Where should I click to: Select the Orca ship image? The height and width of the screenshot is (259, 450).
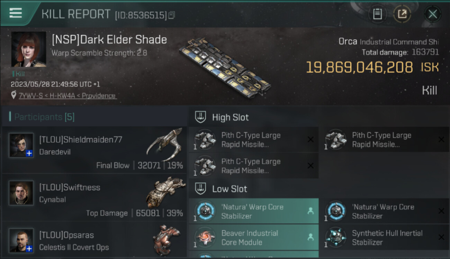click(x=225, y=67)
